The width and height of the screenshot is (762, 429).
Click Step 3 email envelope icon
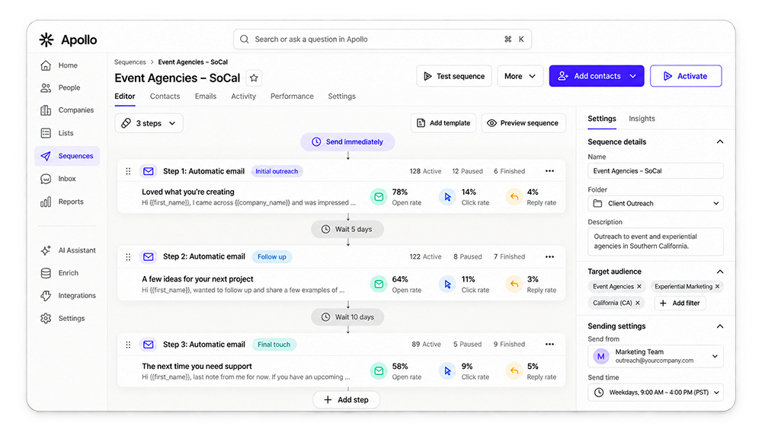(149, 345)
